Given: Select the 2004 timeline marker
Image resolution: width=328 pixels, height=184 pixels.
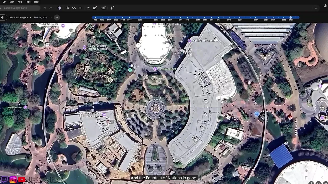Looking at the screenshot, I should [x=123, y=18].
